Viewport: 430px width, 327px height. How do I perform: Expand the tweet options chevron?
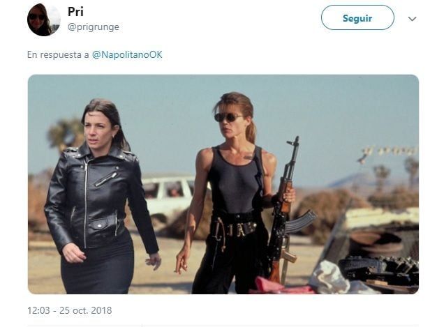(412, 19)
